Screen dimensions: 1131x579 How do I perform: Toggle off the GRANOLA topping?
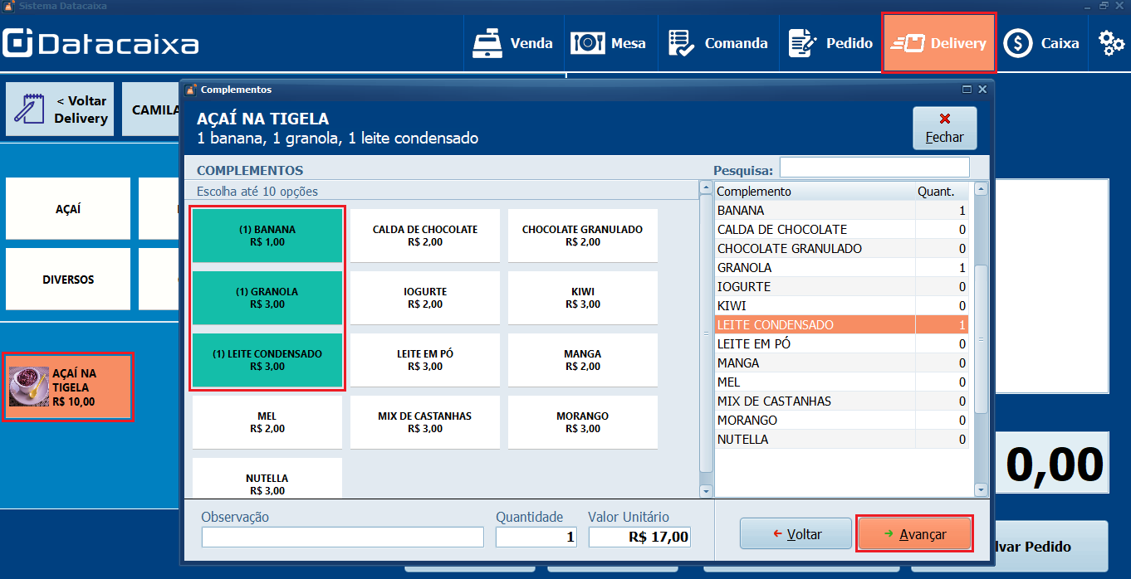pyautogui.click(x=267, y=298)
